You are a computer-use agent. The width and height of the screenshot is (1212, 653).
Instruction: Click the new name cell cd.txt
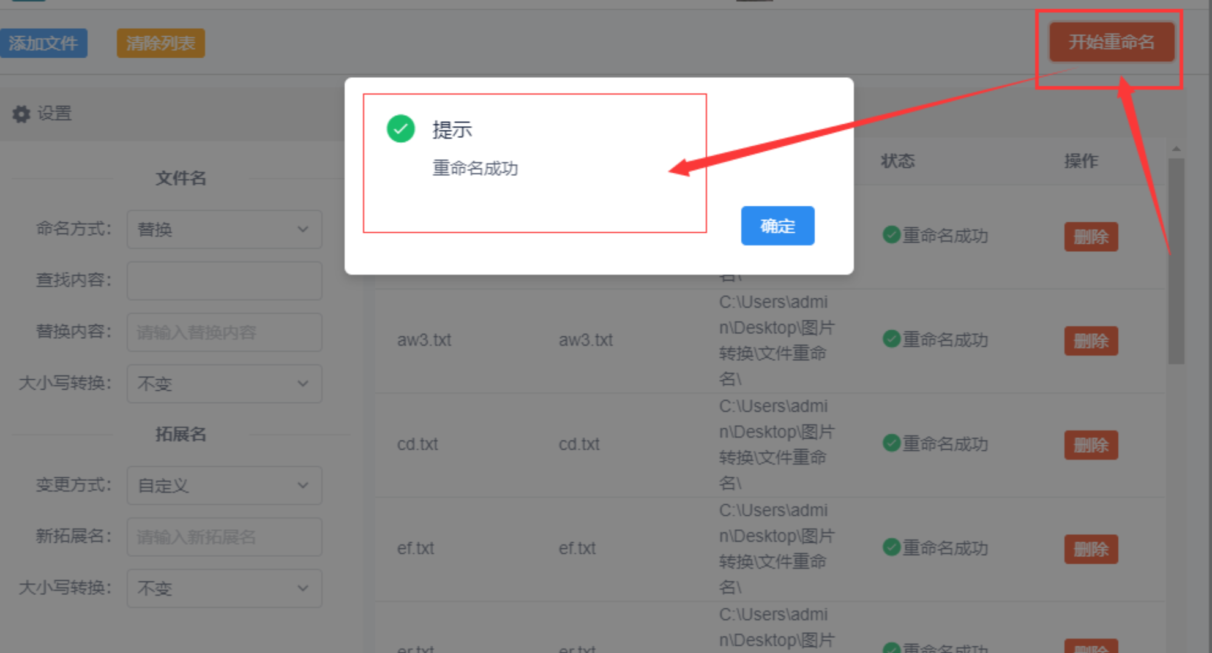coord(579,444)
